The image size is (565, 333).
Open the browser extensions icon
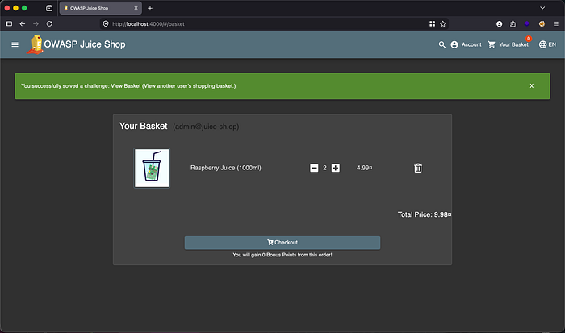pos(513,23)
